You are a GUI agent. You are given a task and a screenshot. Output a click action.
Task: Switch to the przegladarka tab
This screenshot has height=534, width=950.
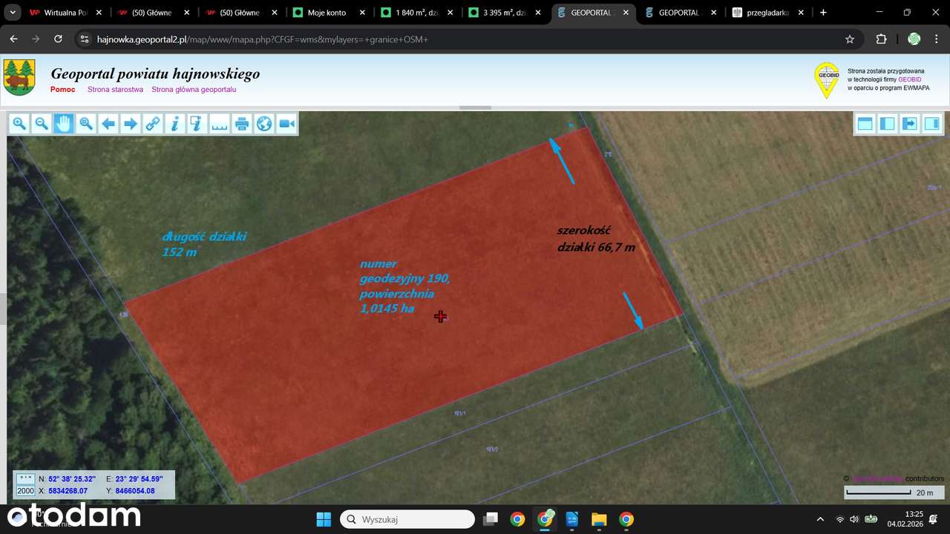[x=767, y=13]
